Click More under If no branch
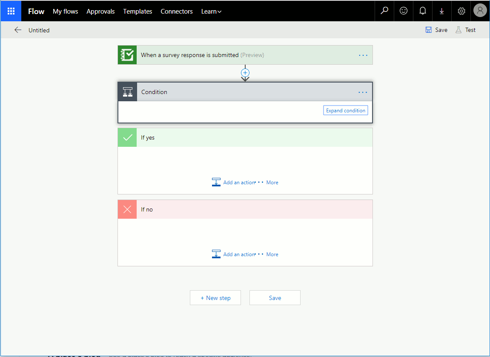 [x=272, y=254]
